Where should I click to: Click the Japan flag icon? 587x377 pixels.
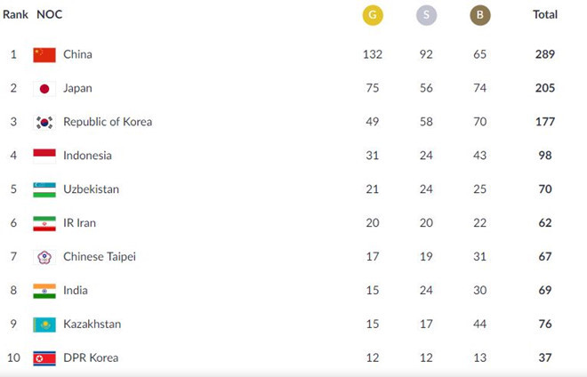point(44,88)
